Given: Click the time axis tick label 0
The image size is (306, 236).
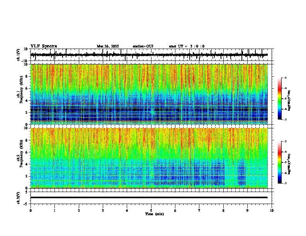Looking at the screenshot, I should click(31, 211).
